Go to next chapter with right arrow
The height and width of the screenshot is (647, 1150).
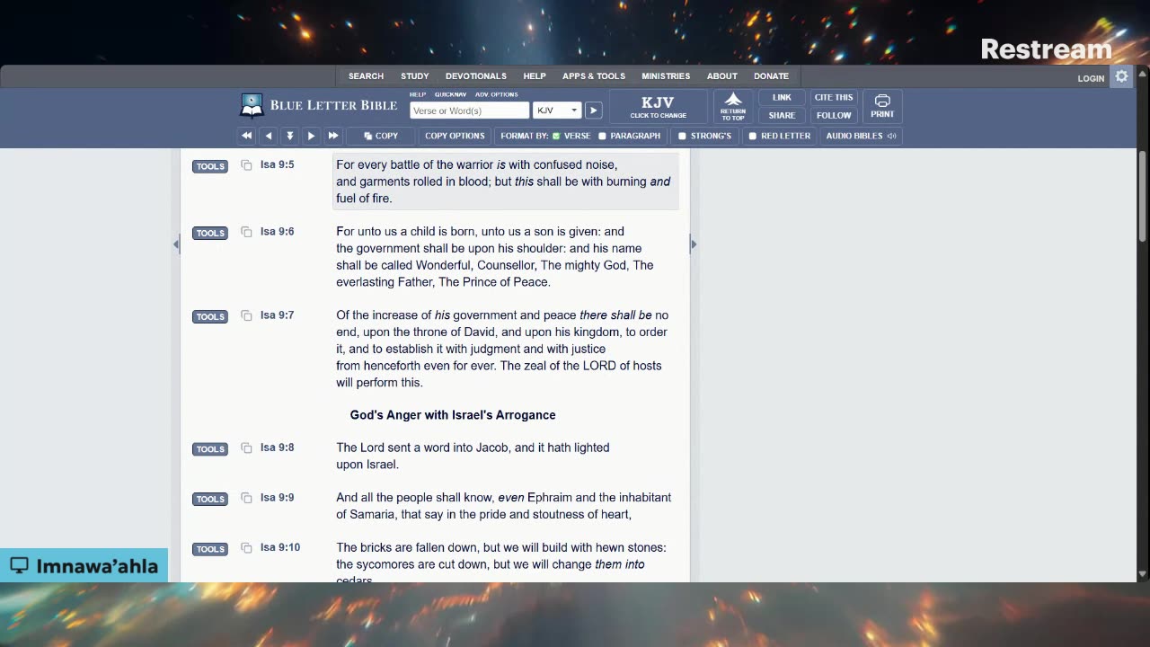click(311, 136)
